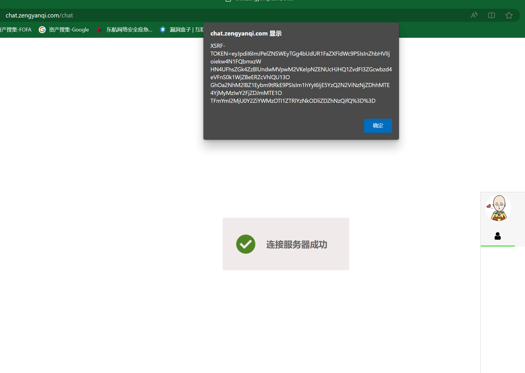Open the 东航网络安全应急 bookmark
Viewport: 525px width, 373px height.
(129, 29)
